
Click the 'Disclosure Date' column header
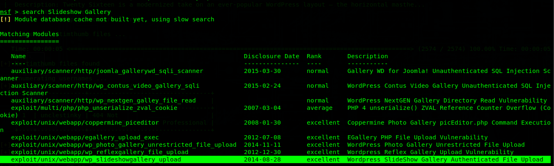(271, 56)
